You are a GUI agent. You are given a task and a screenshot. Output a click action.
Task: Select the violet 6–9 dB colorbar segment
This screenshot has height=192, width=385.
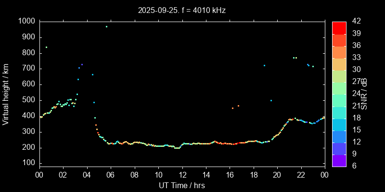coord(339,160)
